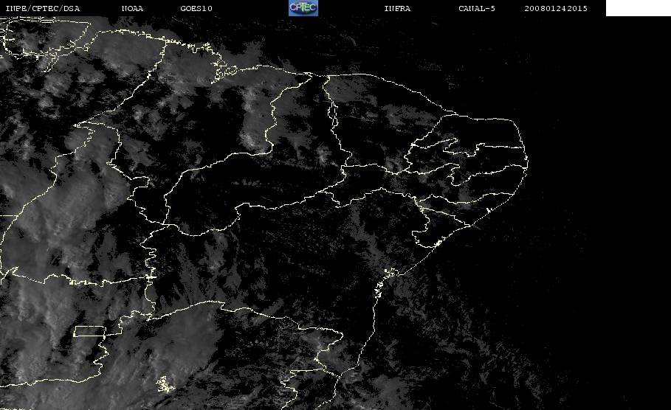This screenshot has height=410, width=671.
Task: Click the NOAA label in header
Action: pos(132,9)
